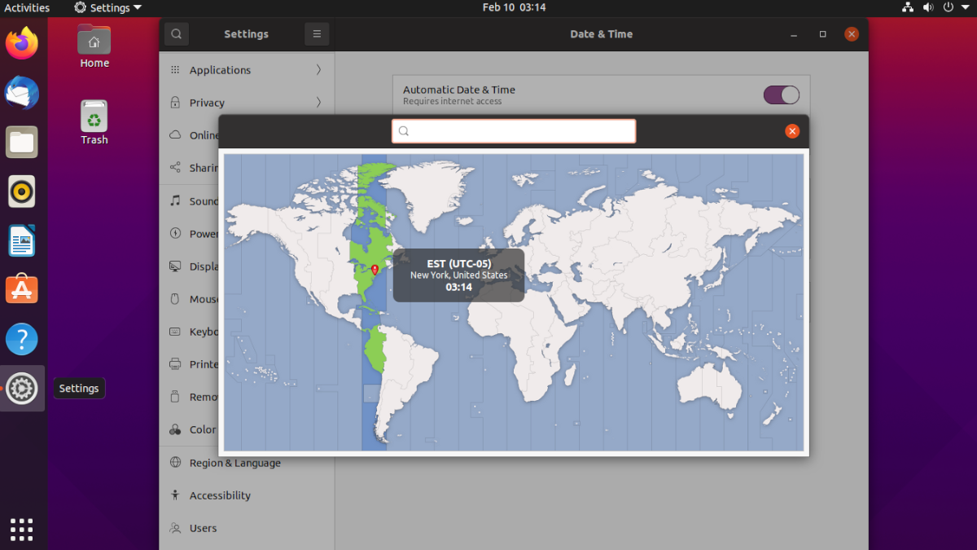Minimize the Settings window
Screen dimensions: 977x550
(x=794, y=34)
